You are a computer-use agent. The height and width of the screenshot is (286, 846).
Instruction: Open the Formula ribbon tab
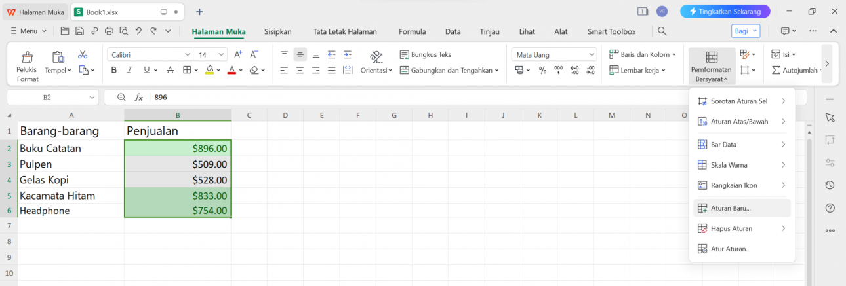click(x=413, y=31)
